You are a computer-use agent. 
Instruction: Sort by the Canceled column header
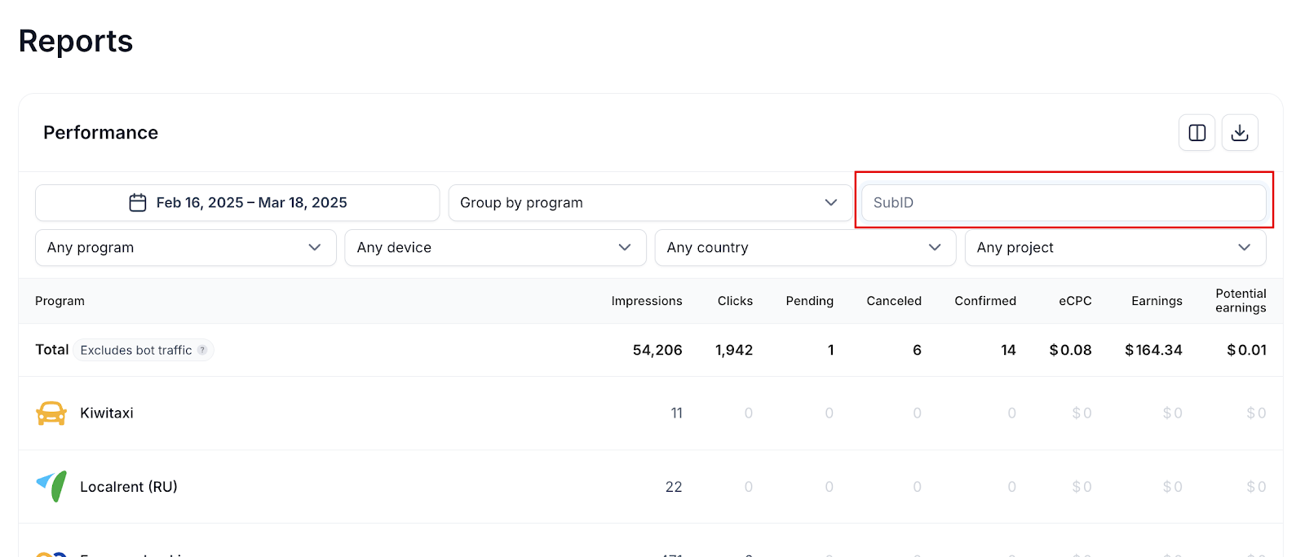[x=894, y=301]
